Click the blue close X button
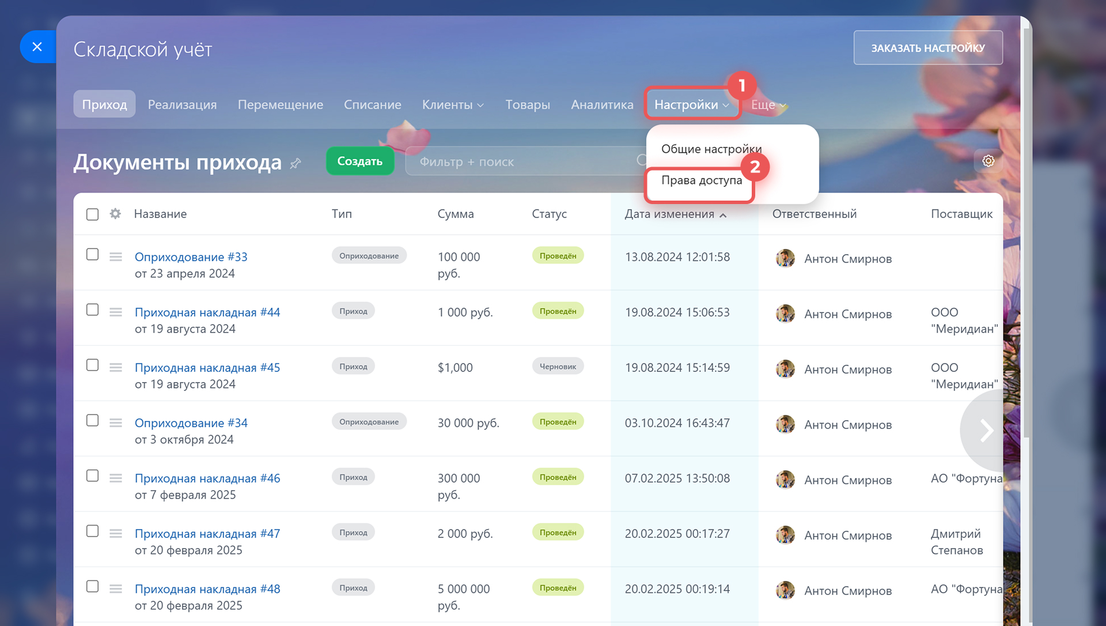The width and height of the screenshot is (1106, 626). click(x=37, y=47)
